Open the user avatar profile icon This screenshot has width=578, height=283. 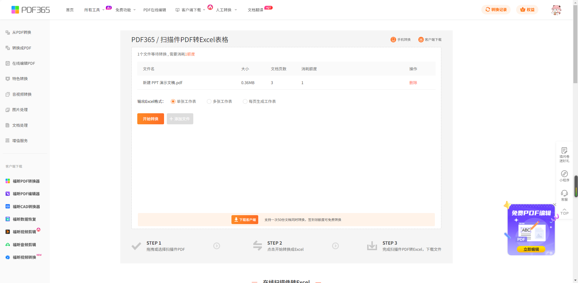point(556,10)
